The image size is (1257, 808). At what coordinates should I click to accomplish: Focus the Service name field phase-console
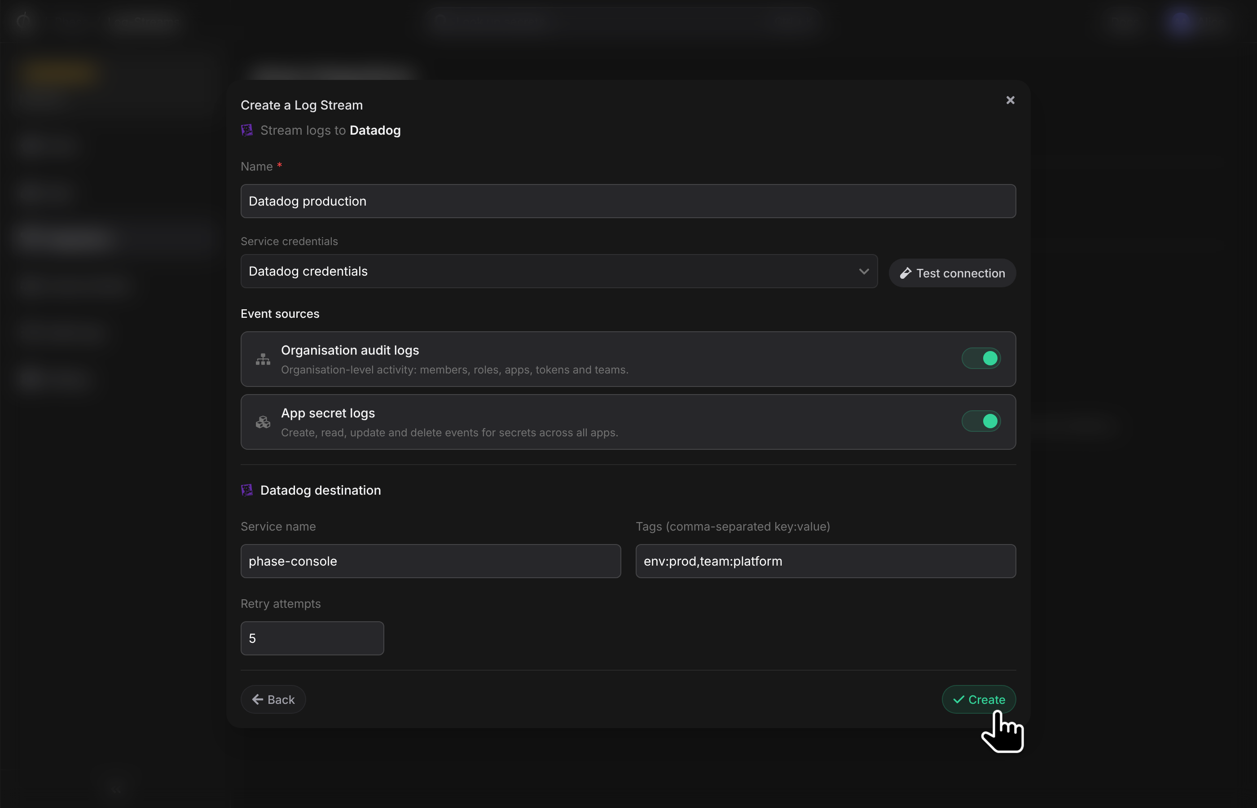tap(431, 561)
